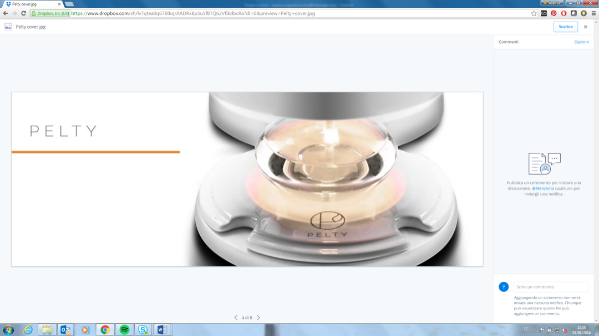Click the Commenti panel heading
This screenshot has height=336, width=599.
pos(509,42)
